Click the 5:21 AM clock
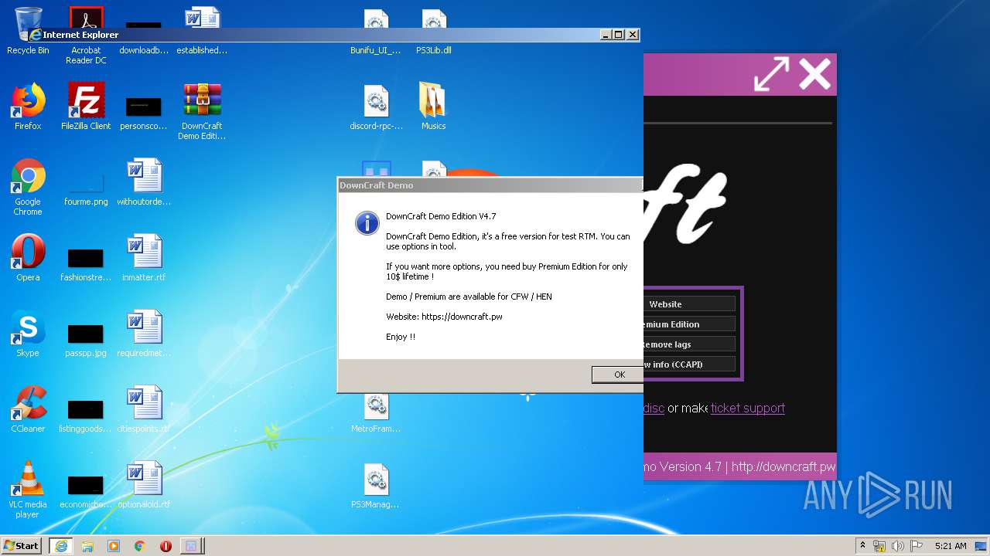The height and width of the screenshot is (556, 990). [x=951, y=546]
